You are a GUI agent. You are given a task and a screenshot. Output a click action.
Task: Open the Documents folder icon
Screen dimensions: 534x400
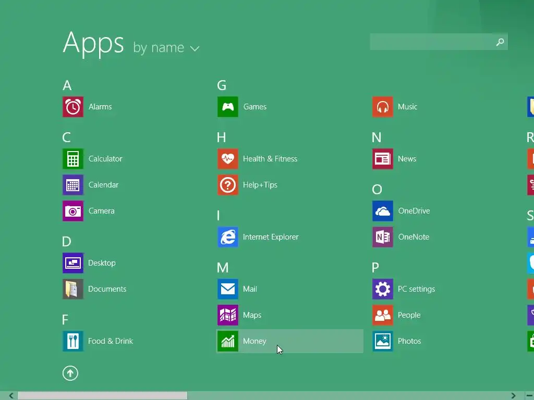coord(73,289)
